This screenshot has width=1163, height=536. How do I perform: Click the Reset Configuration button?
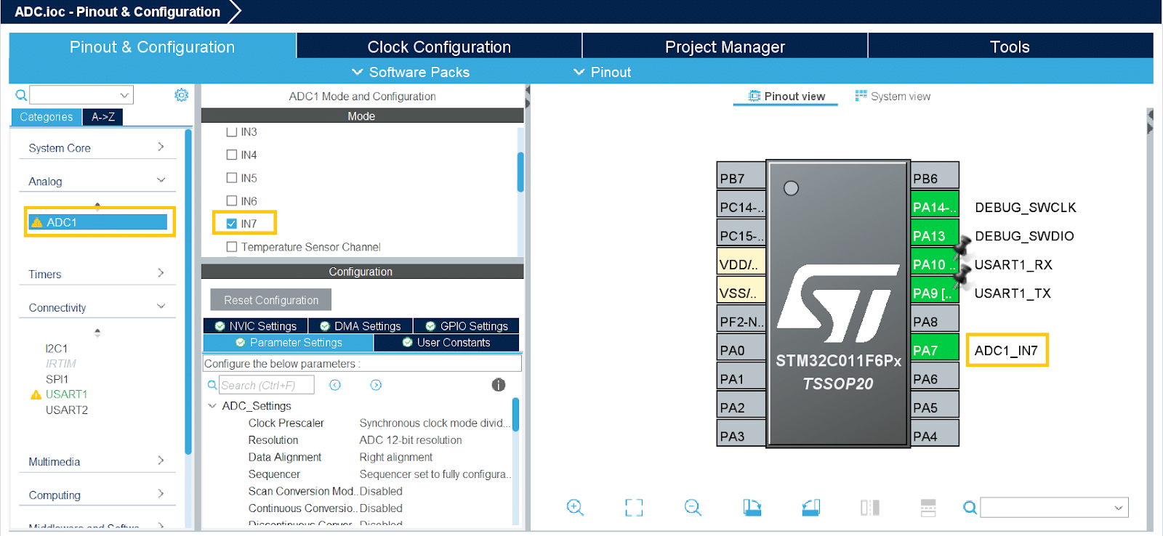[270, 300]
